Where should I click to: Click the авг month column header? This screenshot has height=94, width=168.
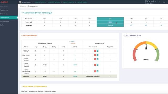pos(75,19)
